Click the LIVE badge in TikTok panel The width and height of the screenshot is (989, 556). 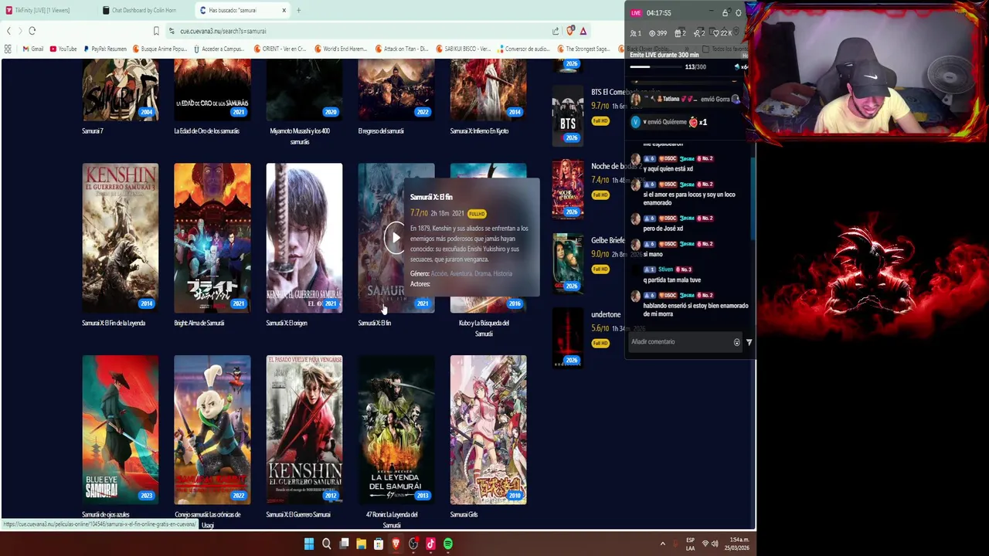636,13
